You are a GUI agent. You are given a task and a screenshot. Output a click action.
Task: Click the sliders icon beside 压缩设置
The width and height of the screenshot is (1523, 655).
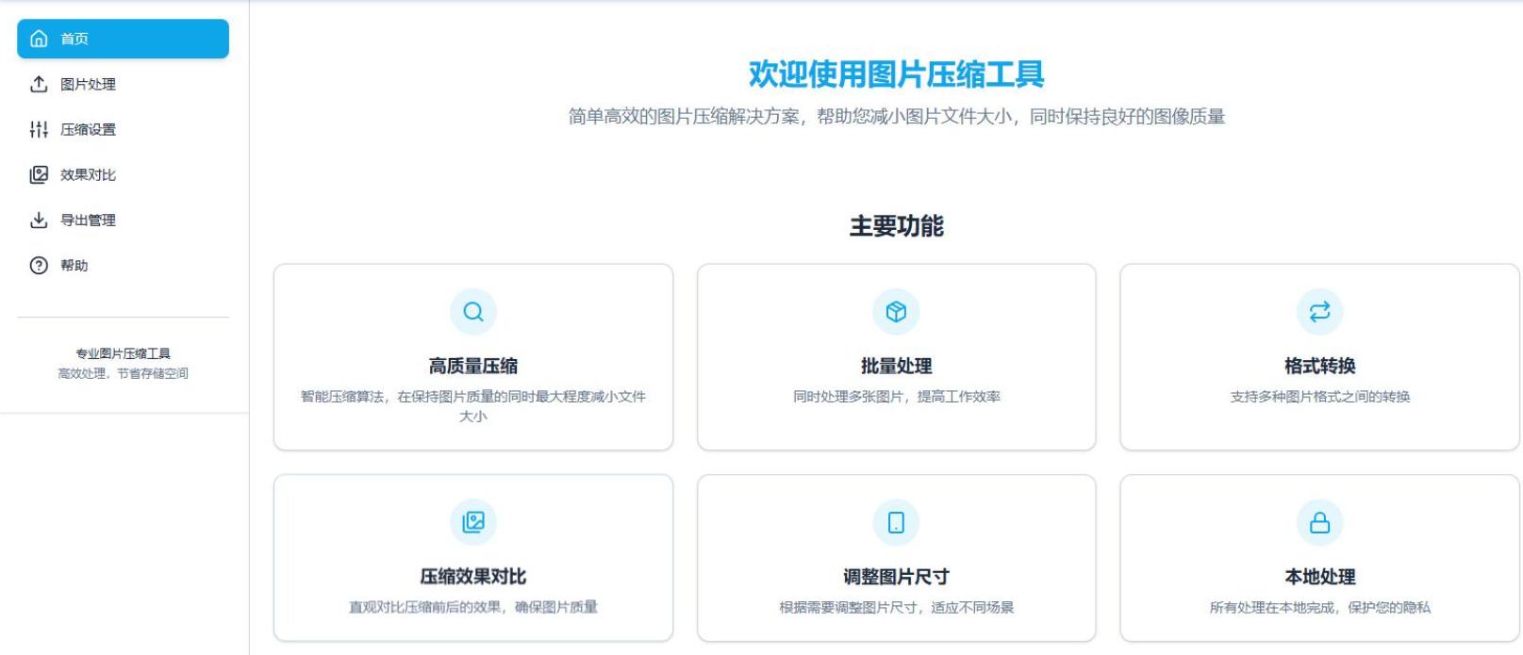[x=39, y=129]
